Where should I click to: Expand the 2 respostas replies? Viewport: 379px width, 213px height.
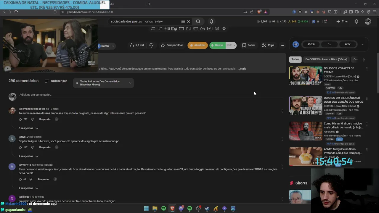click(x=28, y=188)
